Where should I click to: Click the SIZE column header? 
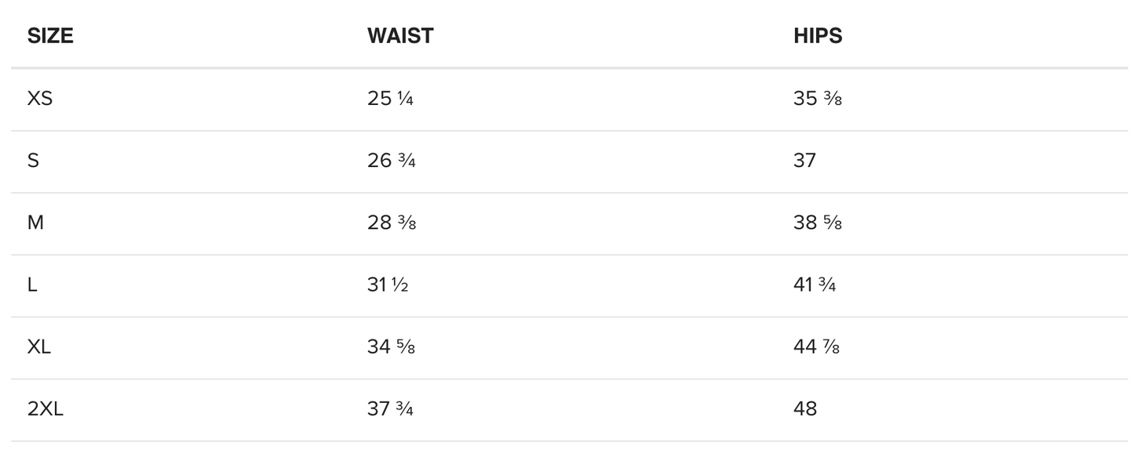pyautogui.click(x=50, y=36)
